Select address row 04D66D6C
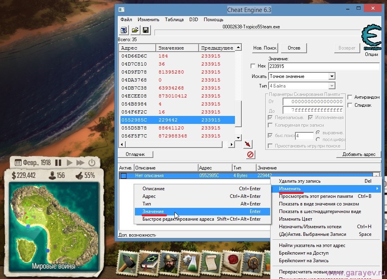387x279 pixels. pyautogui.click(x=177, y=56)
